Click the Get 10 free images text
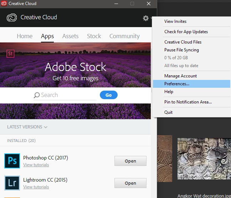This screenshot has height=198, width=231. pos(76,78)
